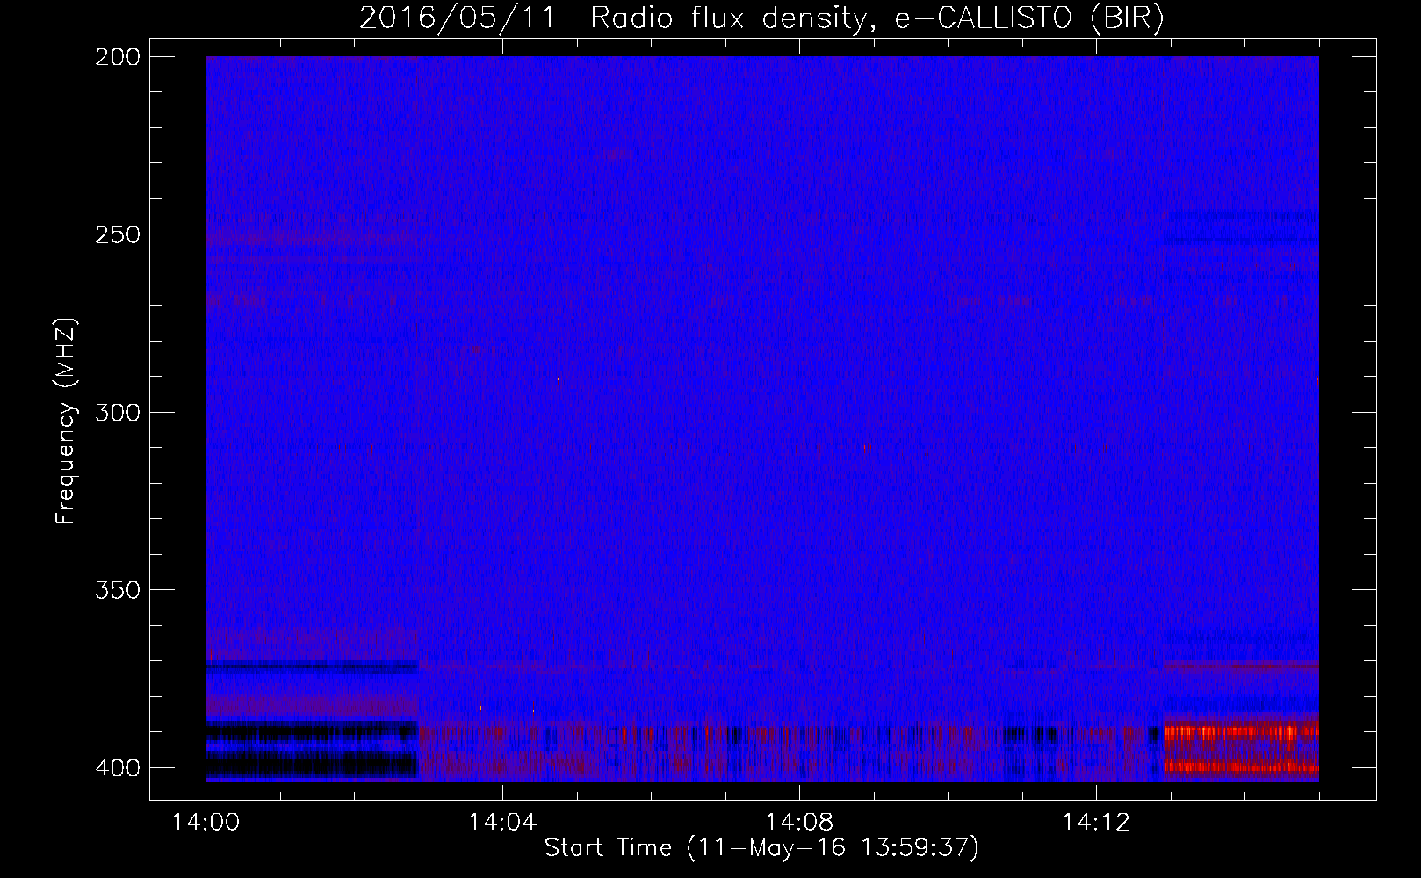Click the 'Start Time (11-May-16 13:59:37)' label
This screenshot has height=878, width=1421.
click(x=761, y=848)
